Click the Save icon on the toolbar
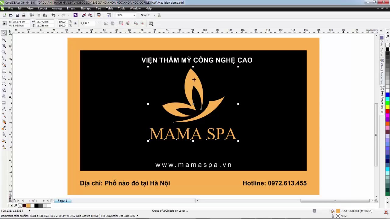This screenshot has width=390, height=219. pos(17,15)
